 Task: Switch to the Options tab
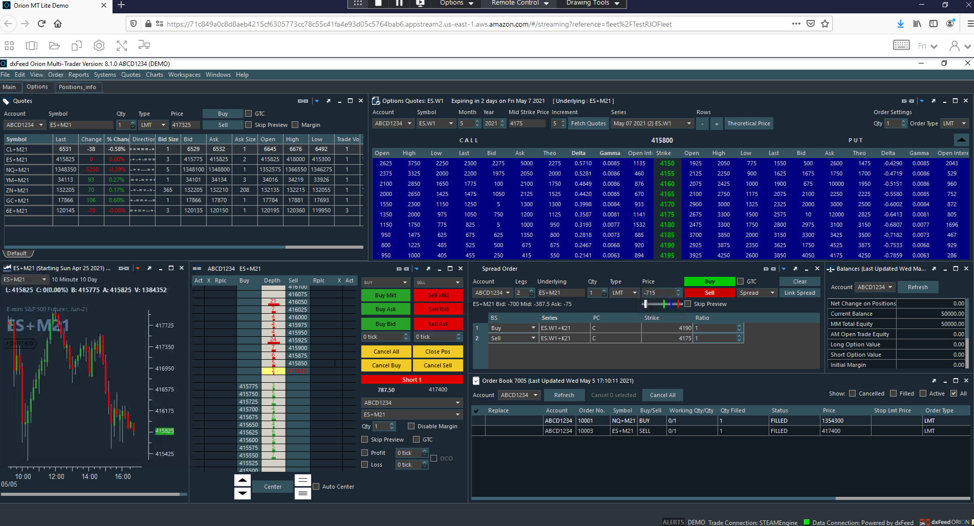click(37, 87)
